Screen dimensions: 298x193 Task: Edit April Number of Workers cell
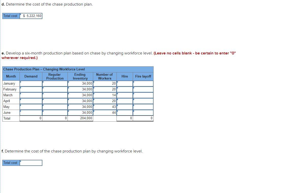click(x=105, y=101)
